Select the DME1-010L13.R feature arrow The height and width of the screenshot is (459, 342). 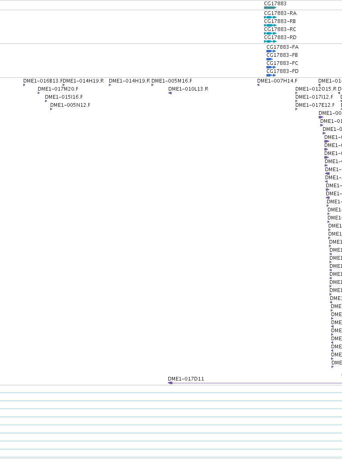click(170, 93)
